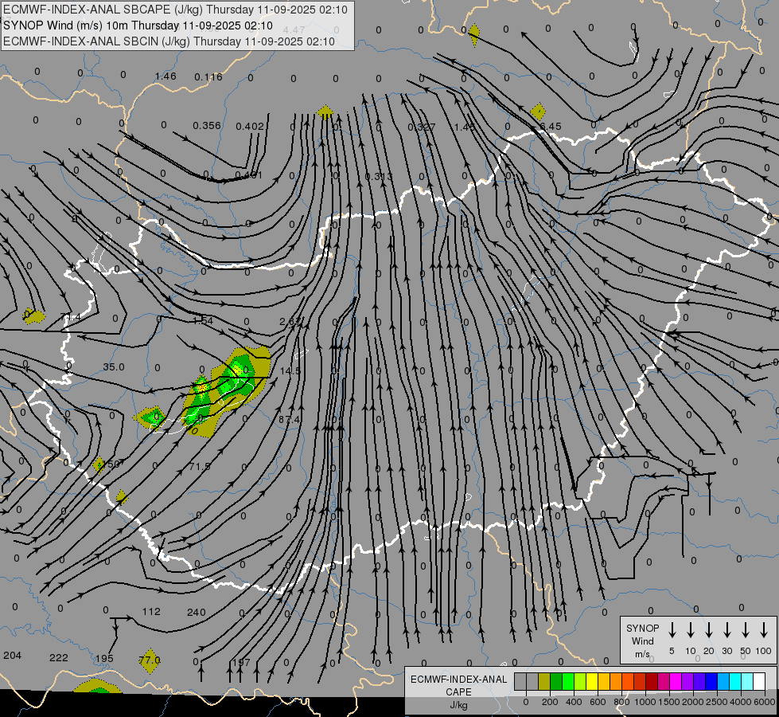
Task: Pick the dark red swatch right of 1000
Action: point(652,682)
